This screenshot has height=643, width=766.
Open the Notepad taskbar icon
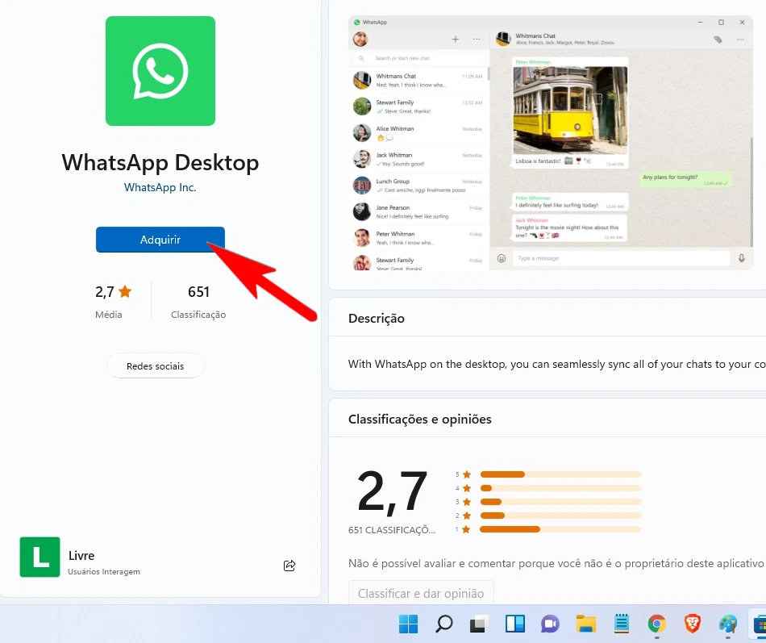(622, 624)
